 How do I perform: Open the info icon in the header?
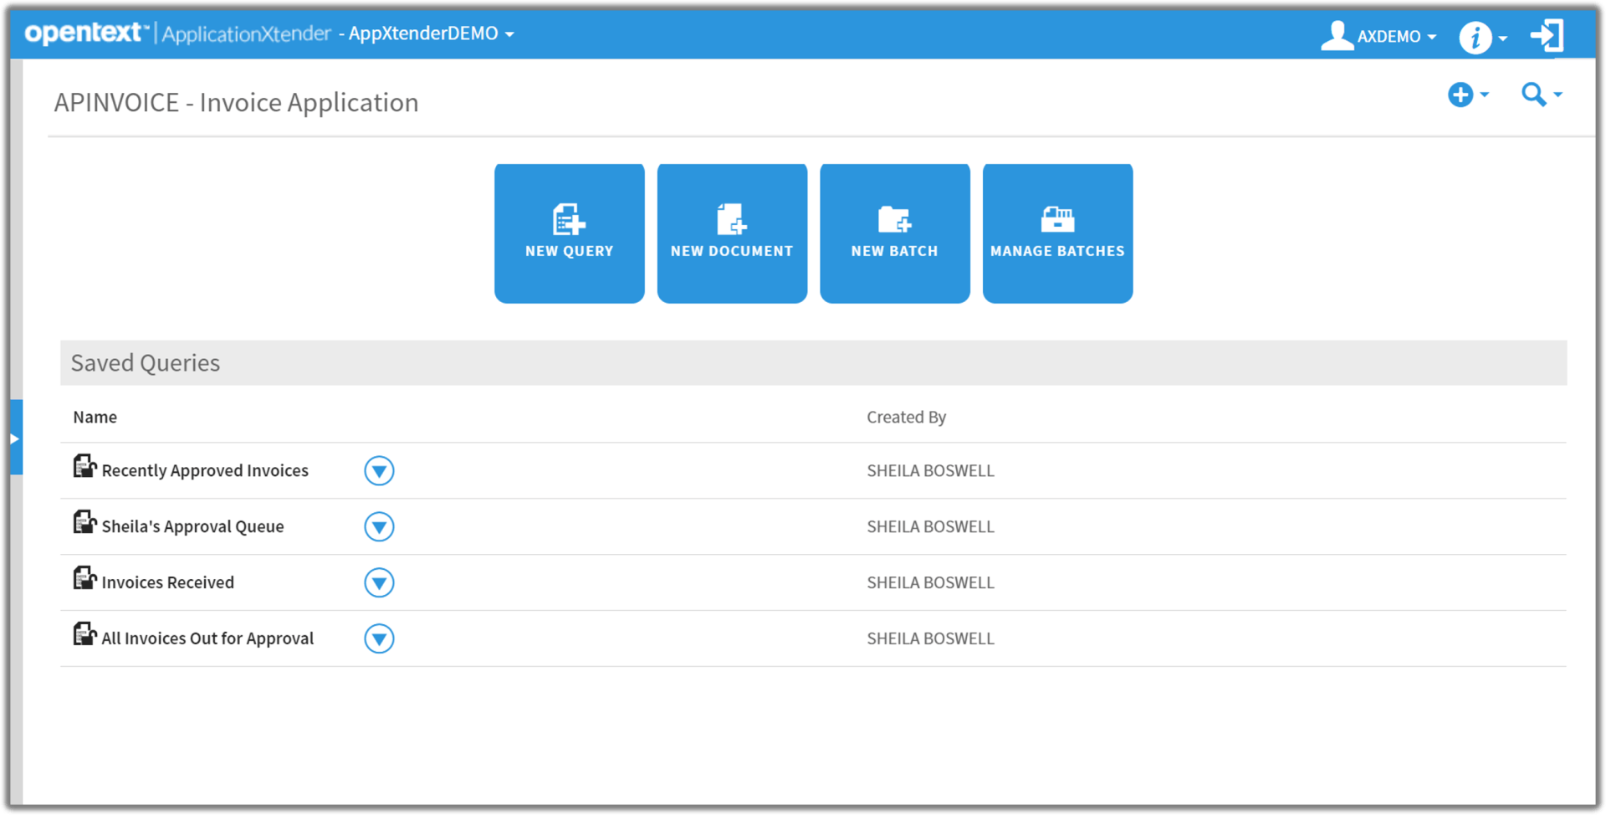tap(1476, 37)
